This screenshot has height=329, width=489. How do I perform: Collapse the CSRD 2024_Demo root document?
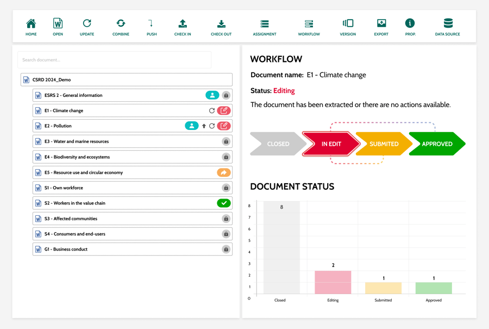(26, 80)
